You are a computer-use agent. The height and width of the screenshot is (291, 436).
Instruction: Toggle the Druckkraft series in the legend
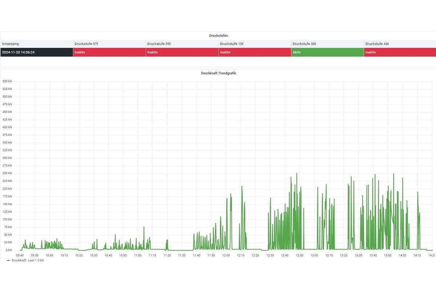point(19,260)
